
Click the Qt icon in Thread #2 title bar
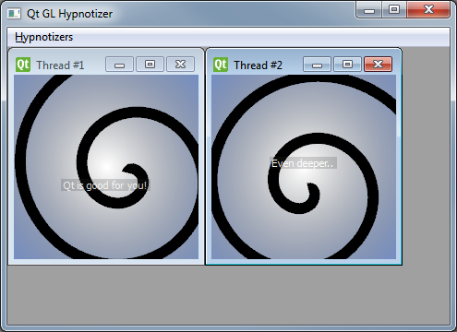tap(221, 65)
